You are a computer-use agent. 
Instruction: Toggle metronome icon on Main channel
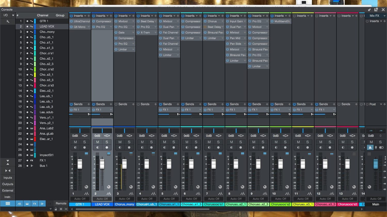(x=370, y=147)
